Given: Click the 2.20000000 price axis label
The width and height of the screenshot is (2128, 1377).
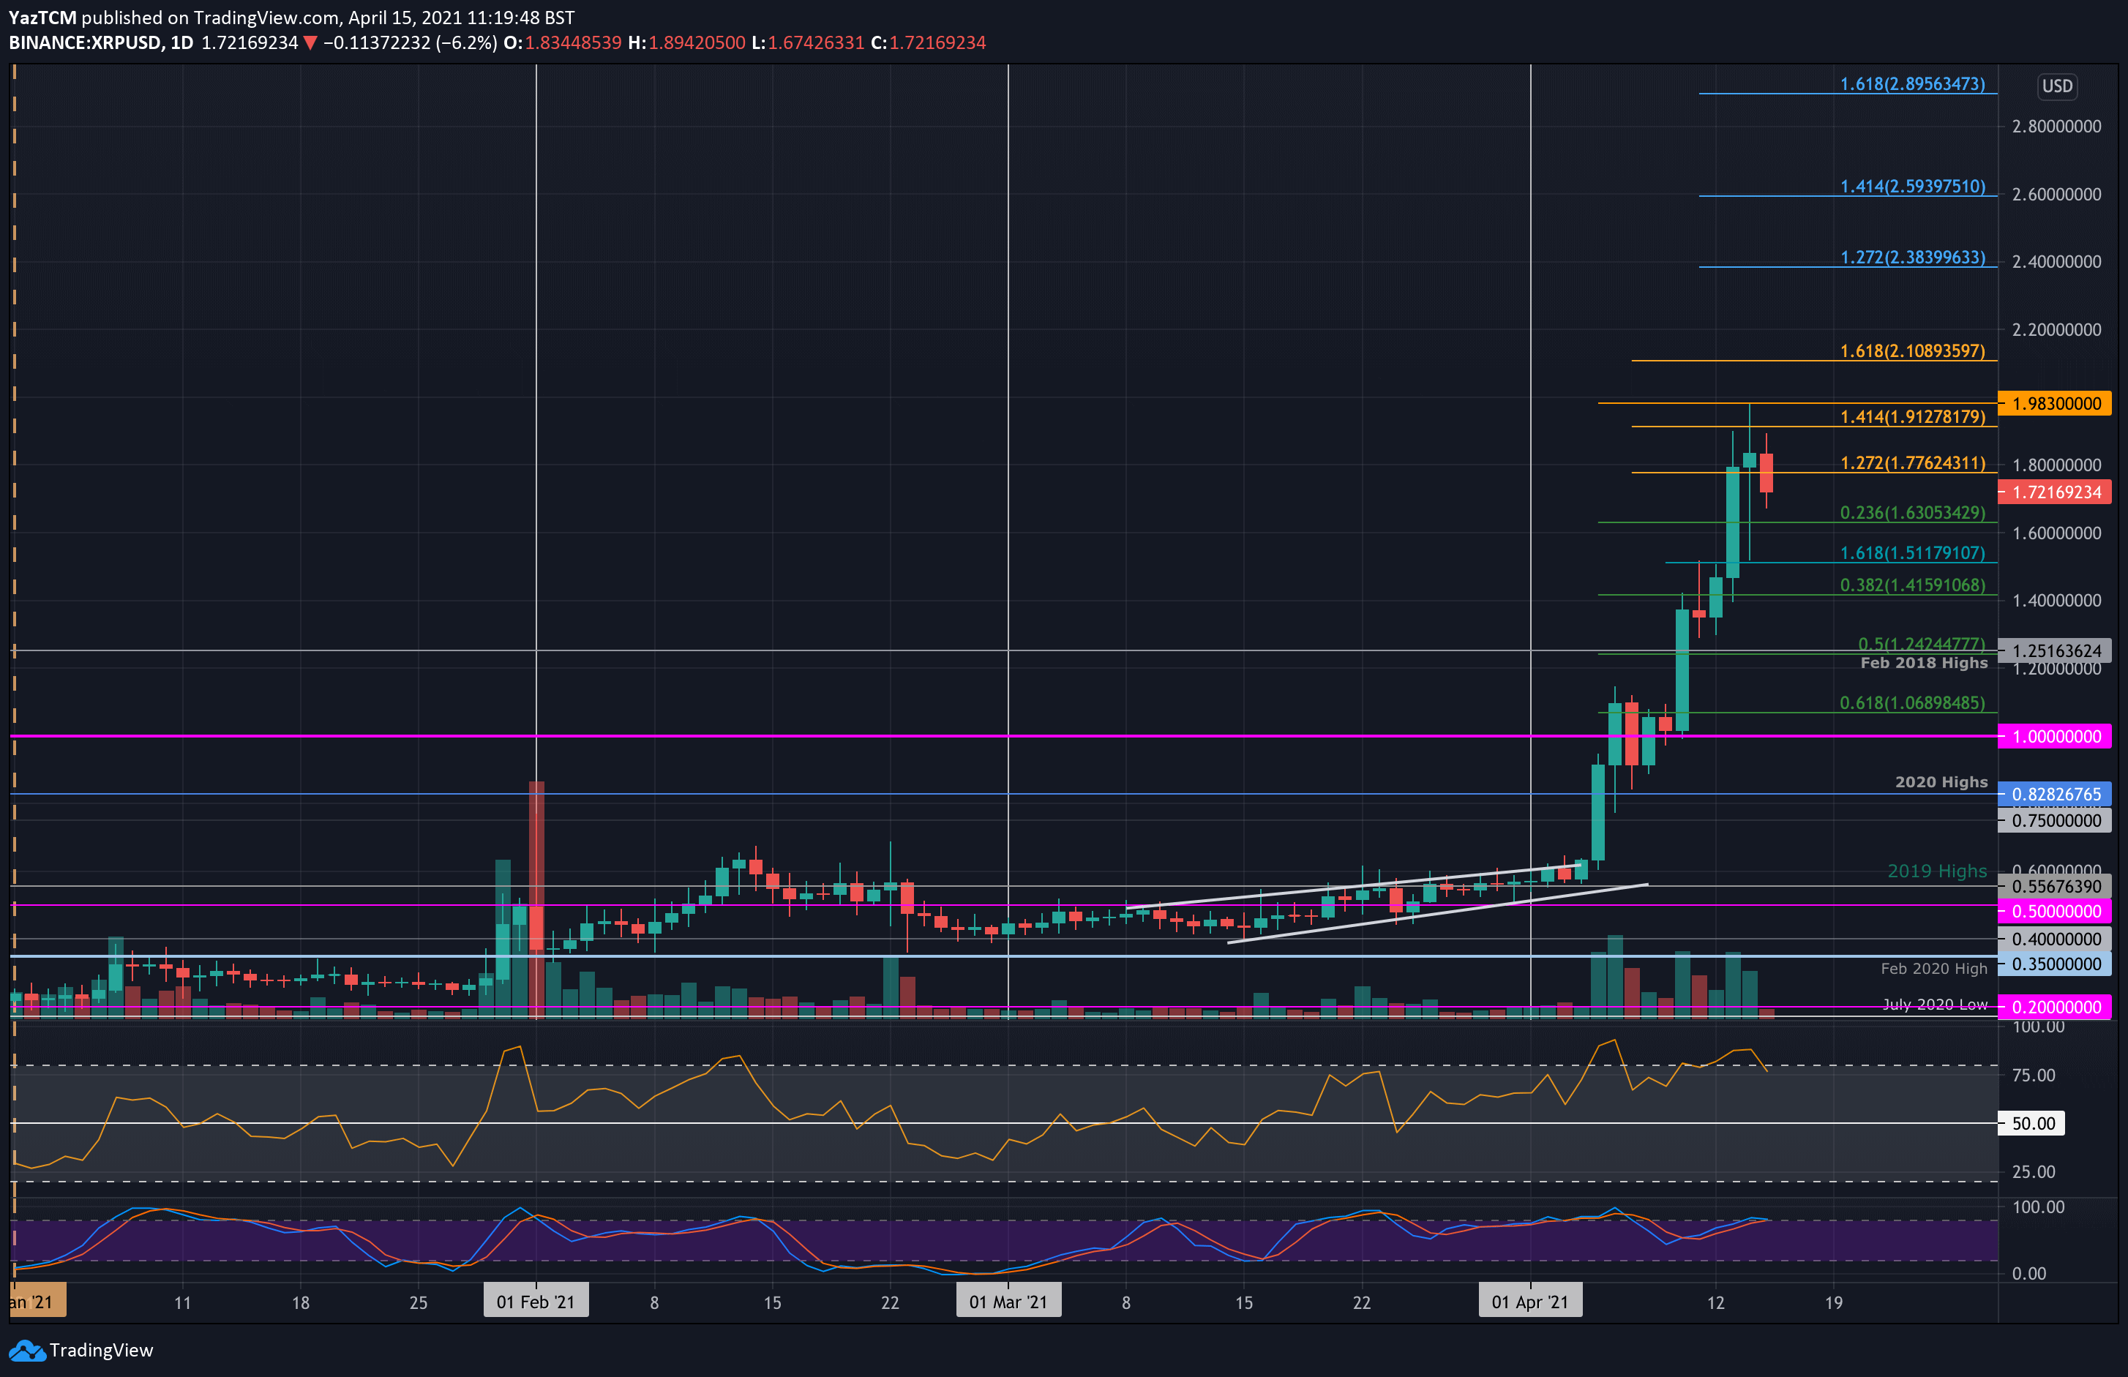Looking at the screenshot, I should click(2056, 330).
